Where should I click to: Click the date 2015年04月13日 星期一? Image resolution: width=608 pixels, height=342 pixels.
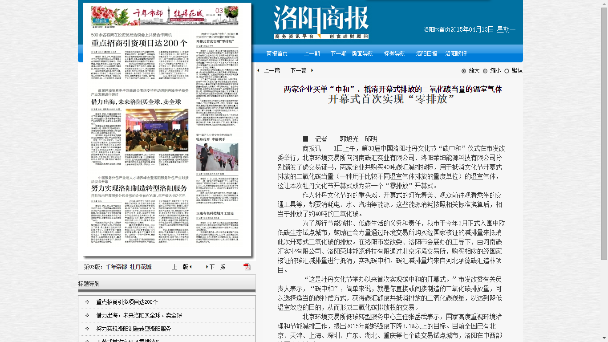(483, 29)
